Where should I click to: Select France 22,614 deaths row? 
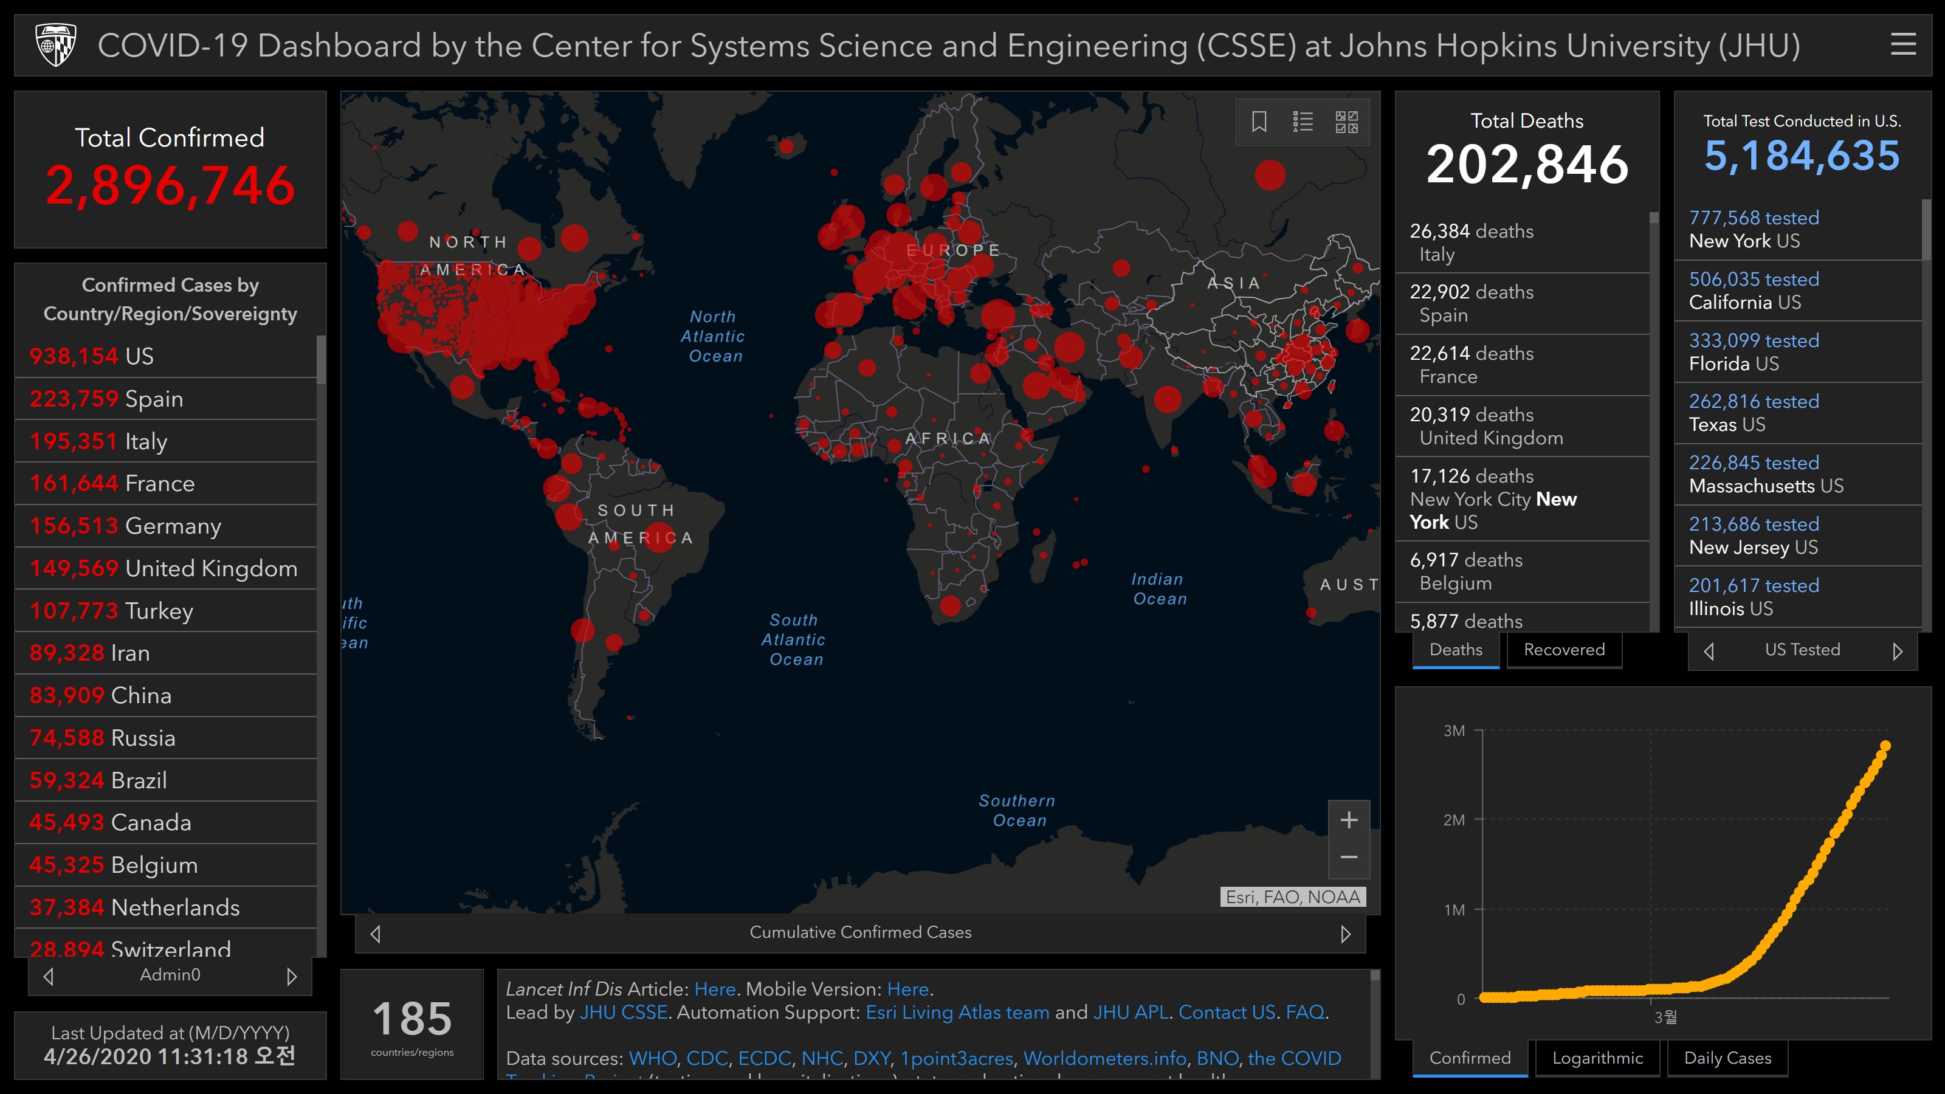[x=1522, y=365]
